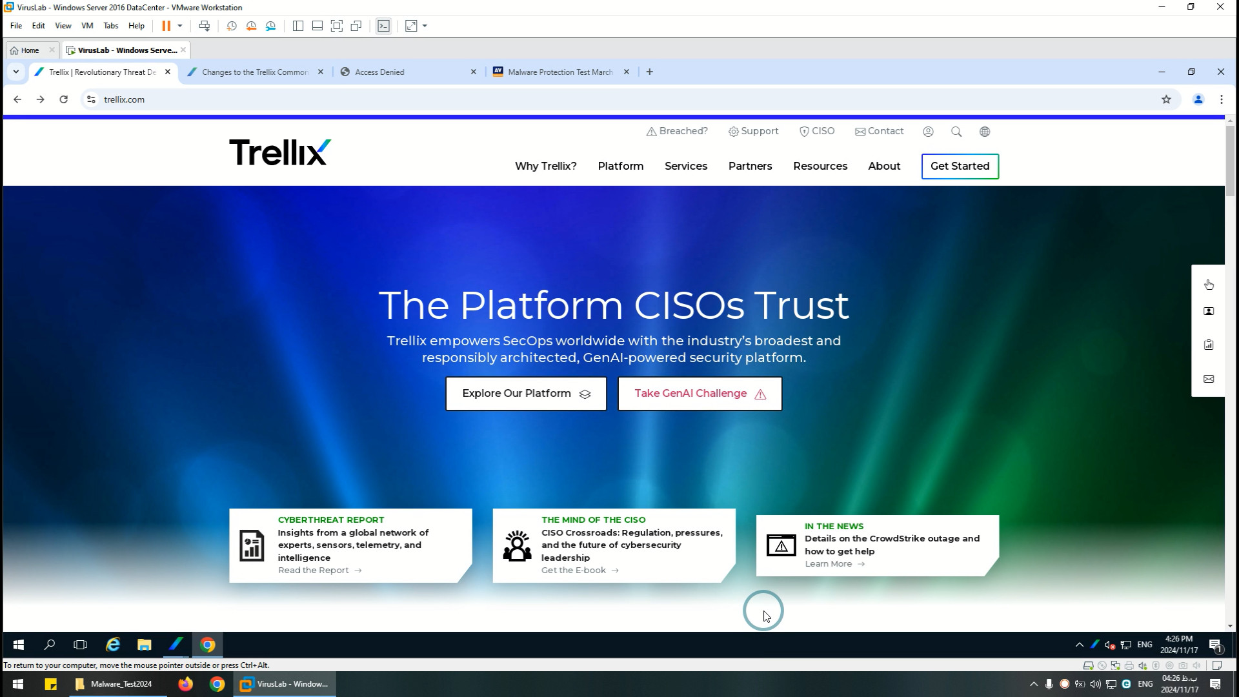Open the Breached? link
The image size is (1239, 697).
[x=677, y=131]
